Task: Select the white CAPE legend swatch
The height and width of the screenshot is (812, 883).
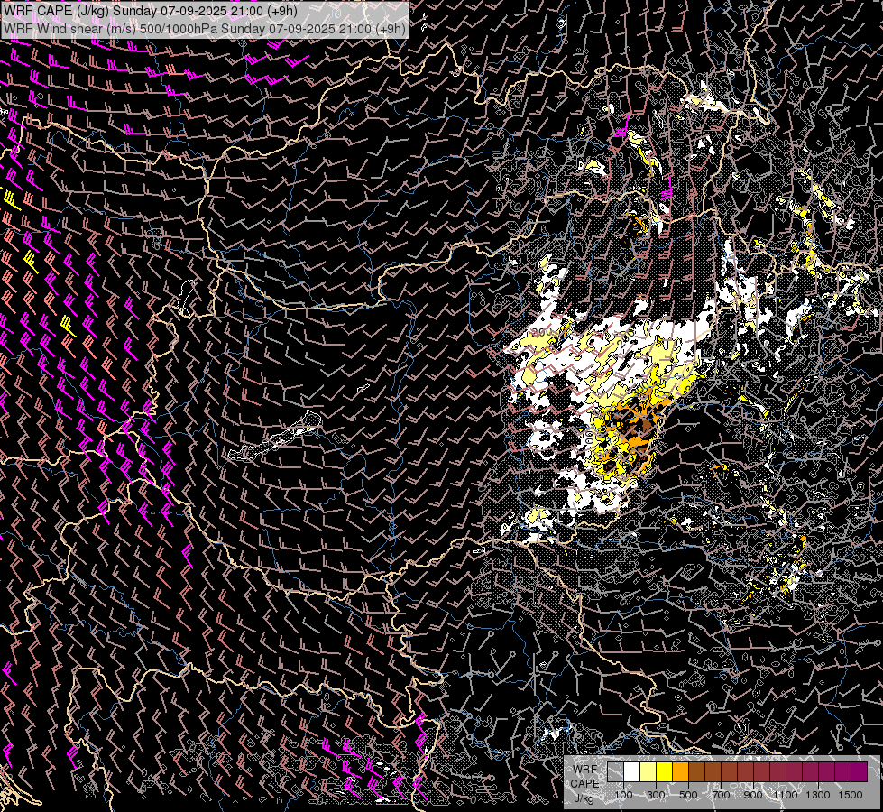Action: click(632, 771)
